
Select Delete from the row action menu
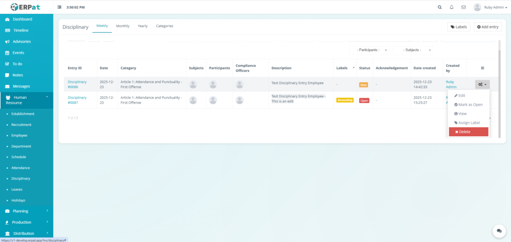(468, 132)
